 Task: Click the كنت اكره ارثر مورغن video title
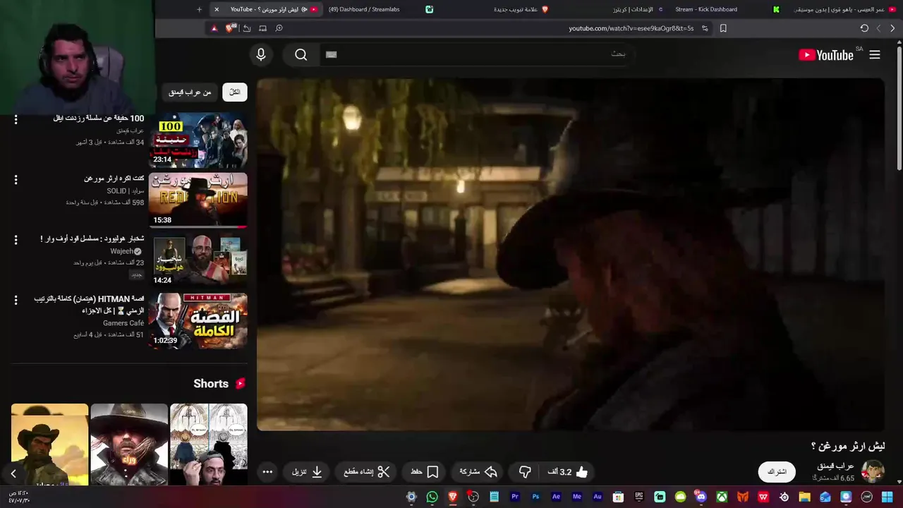(114, 179)
